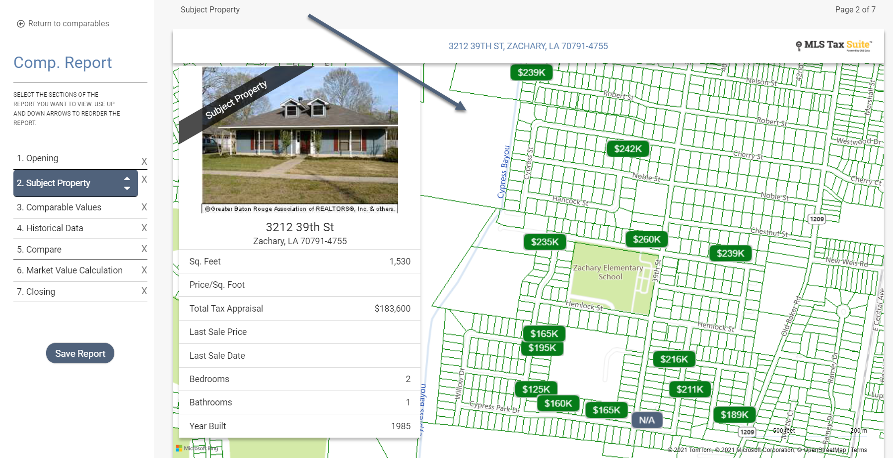Click the down arrow to reorder Subject Property lower
This screenshot has width=893, height=458.
click(x=127, y=187)
